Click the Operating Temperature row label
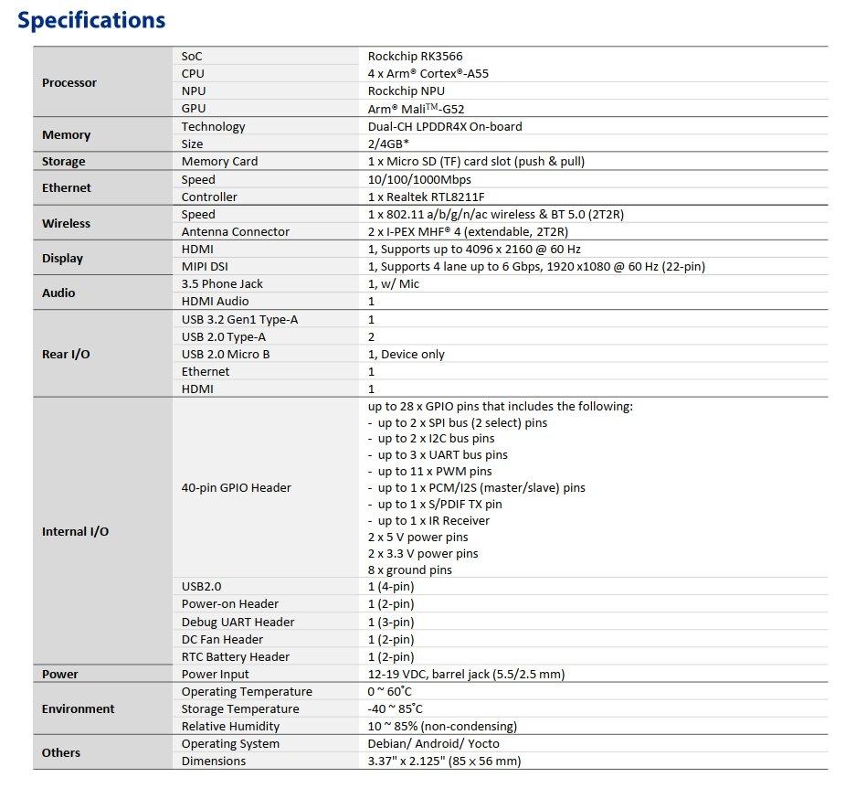Viewport: 856px width, 788px height. (247, 692)
